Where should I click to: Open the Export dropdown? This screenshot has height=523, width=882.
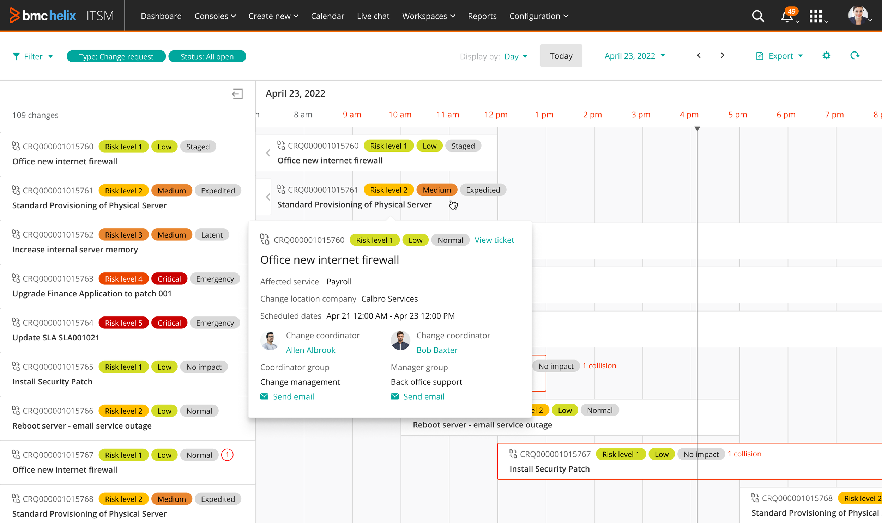pos(780,56)
